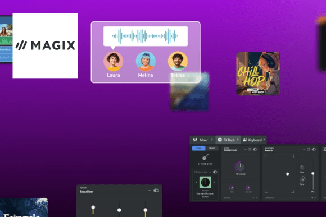Go to next instrument in Effects chain

click(214, 182)
